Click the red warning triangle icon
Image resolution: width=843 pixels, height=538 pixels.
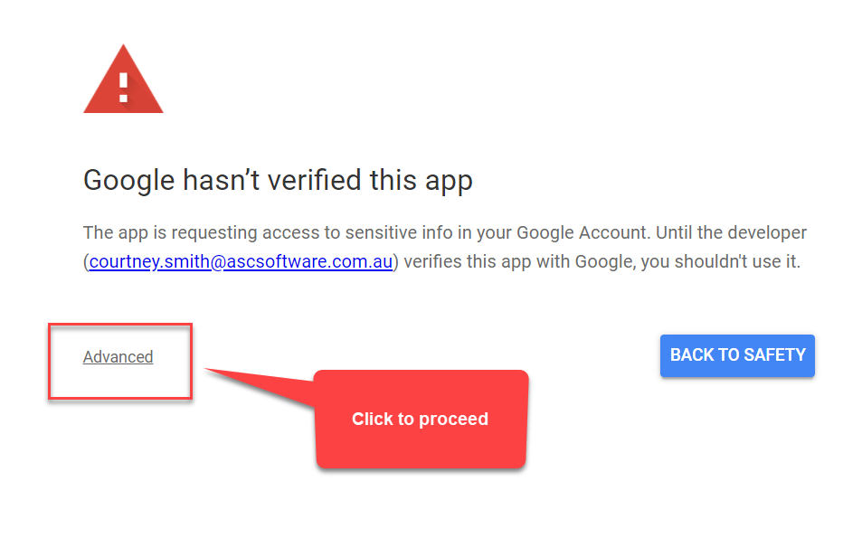pyautogui.click(x=123, y=79)
